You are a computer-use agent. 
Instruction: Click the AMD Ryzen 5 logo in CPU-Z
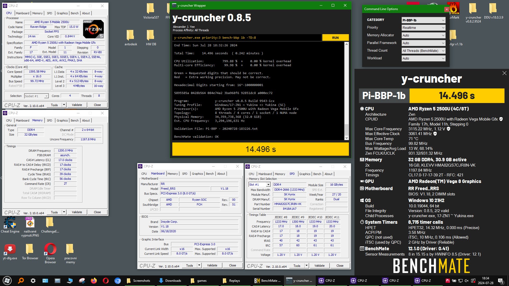coord(93,29)
